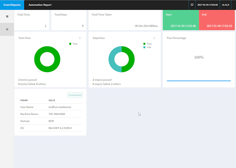Image resolution: width=236 pixels, height=168 pixels.
Task: Click the pass percentage progress bar
Action: pyautogui.click(x=199, y=81)
